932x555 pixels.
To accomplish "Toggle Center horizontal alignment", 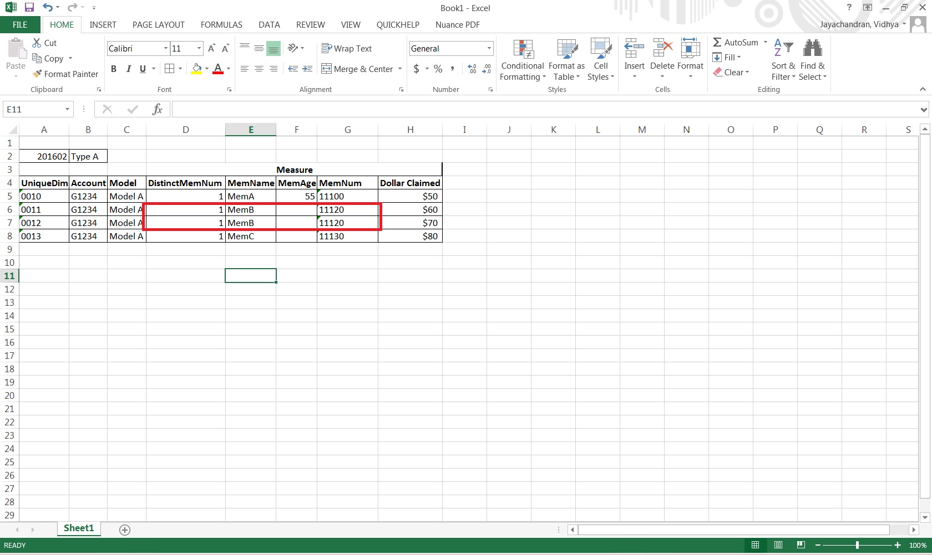I will (x=259, y=69).
